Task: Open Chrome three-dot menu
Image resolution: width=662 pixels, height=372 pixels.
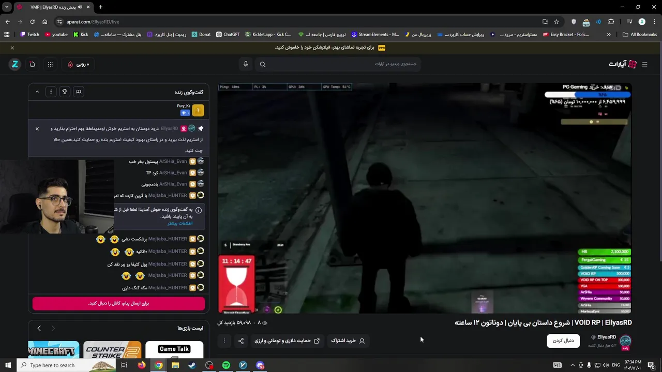Action: tap(654, 22)
